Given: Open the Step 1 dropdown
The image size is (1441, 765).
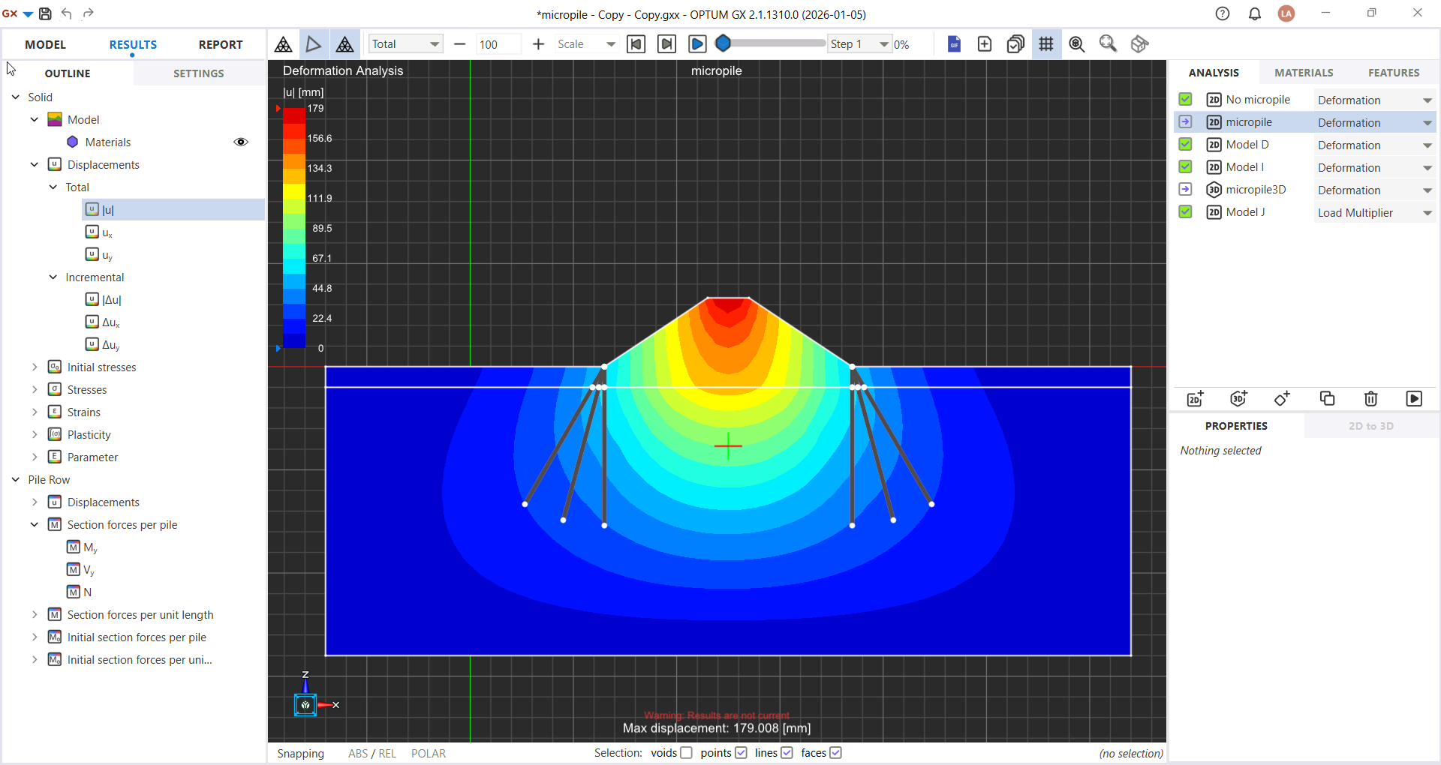Looking at the screenshot, I should [859, 44].
